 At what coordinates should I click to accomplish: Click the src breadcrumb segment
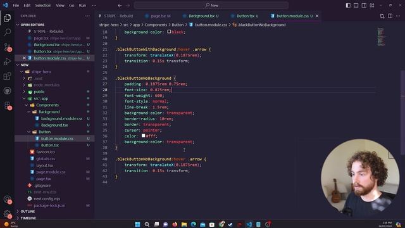(x=126, y=25)
